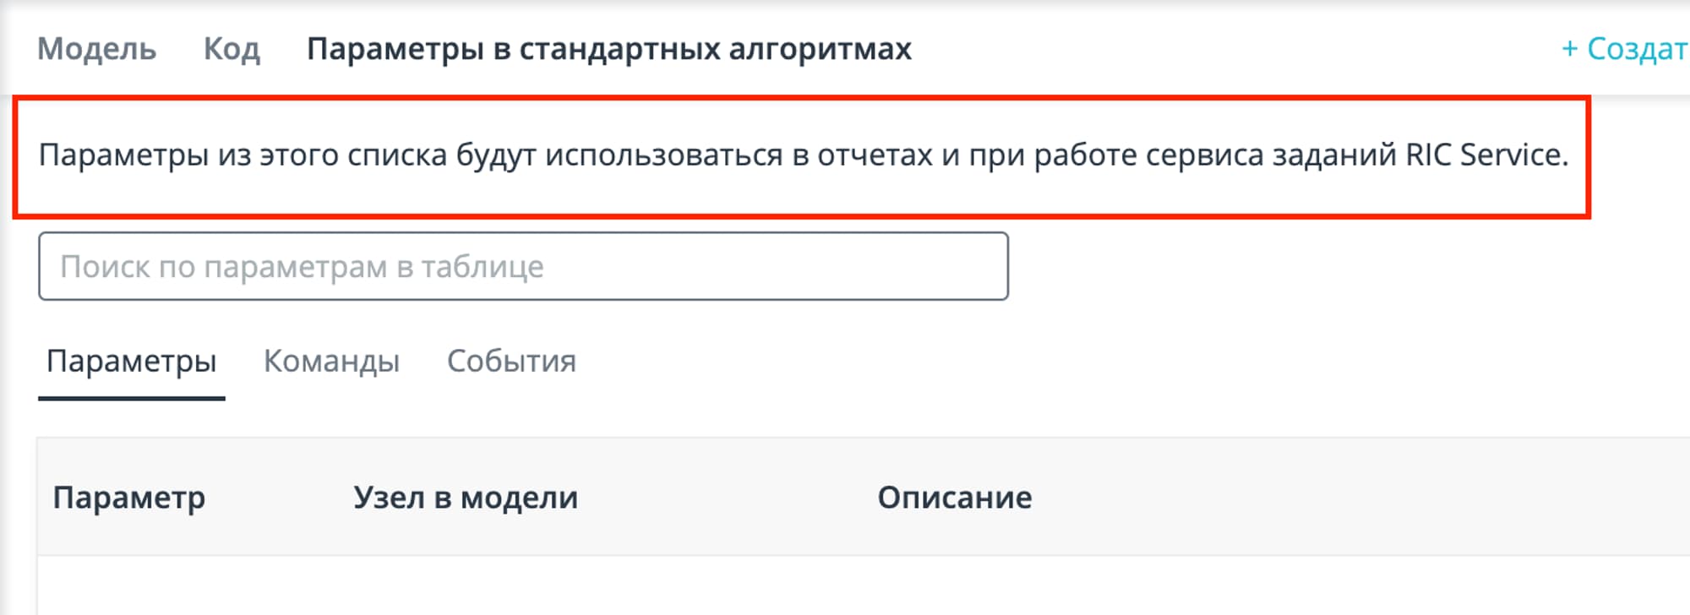Select the Параметры sub-tab
Screen dimensions: 1690x615
click(x=131, y=362)
